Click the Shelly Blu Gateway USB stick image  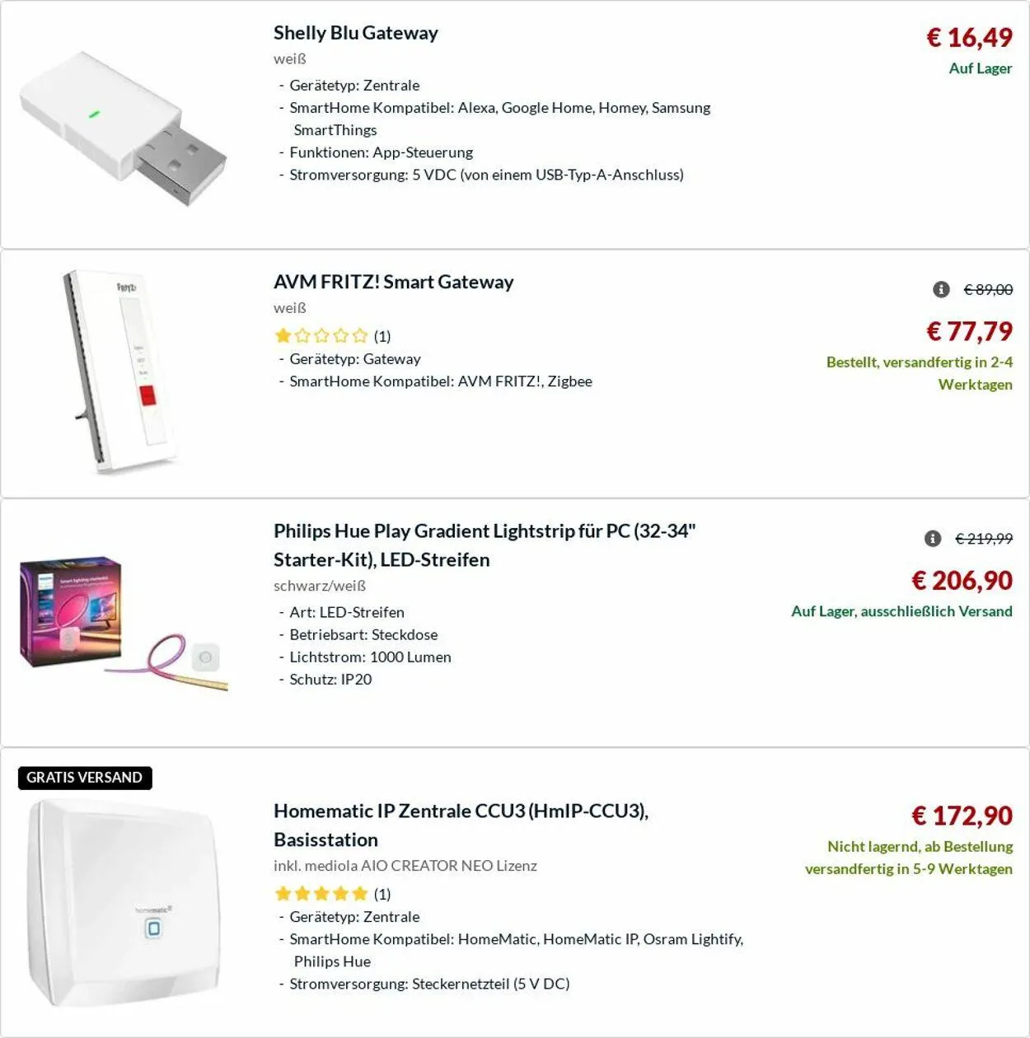pyautogui.click(x=124, y=129)
